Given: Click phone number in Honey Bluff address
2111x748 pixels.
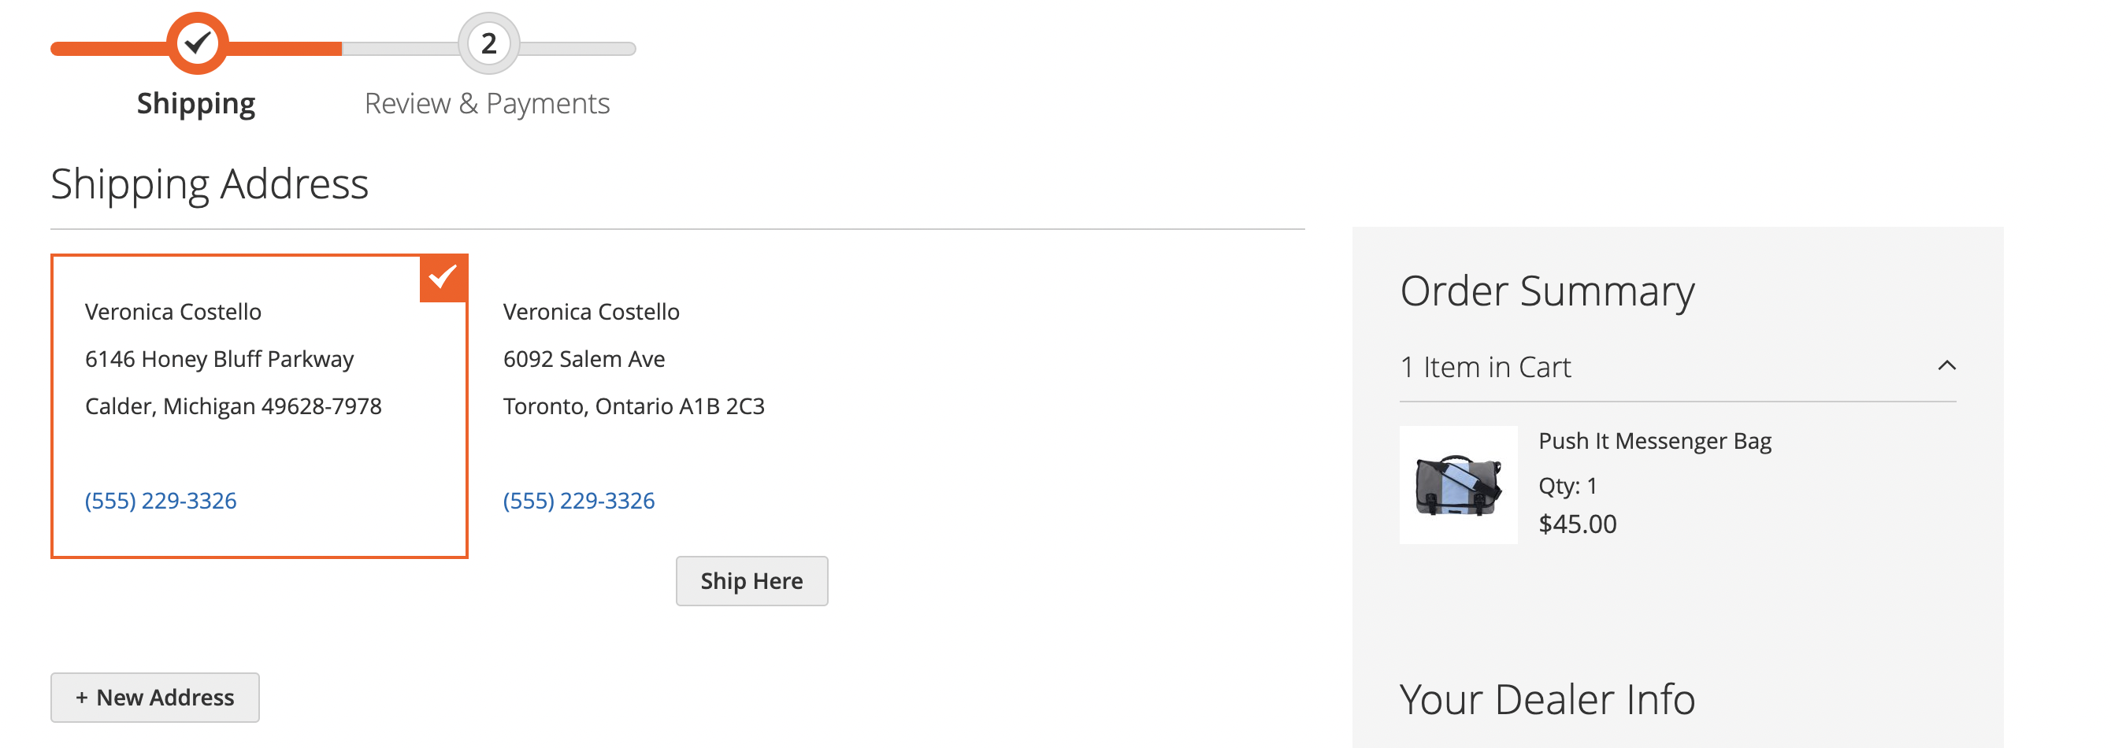Looking at the screenshot, I should [161, 501].
